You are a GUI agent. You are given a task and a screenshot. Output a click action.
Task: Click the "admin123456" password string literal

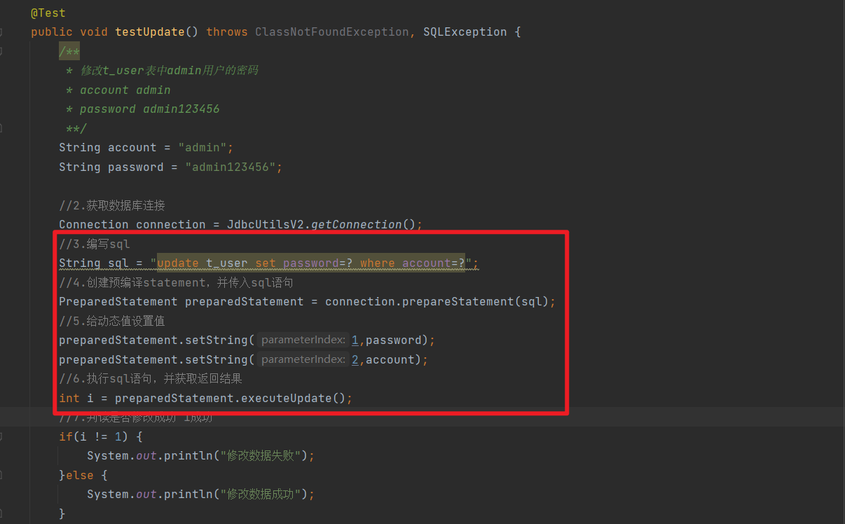pos(233,167)
